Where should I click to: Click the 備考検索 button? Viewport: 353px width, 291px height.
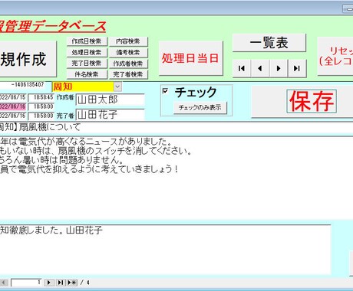click(x=128, y=52)
